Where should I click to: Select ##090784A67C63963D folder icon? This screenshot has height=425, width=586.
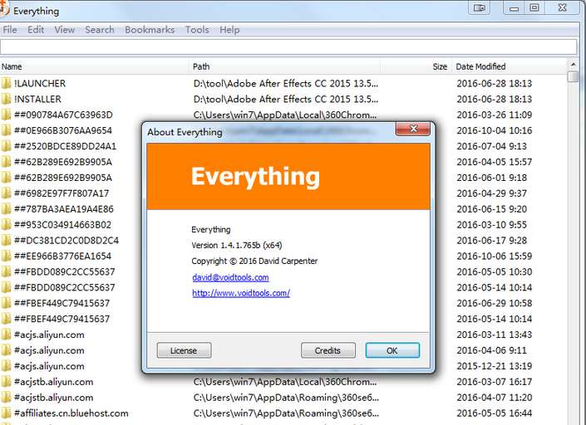point(6,115)
